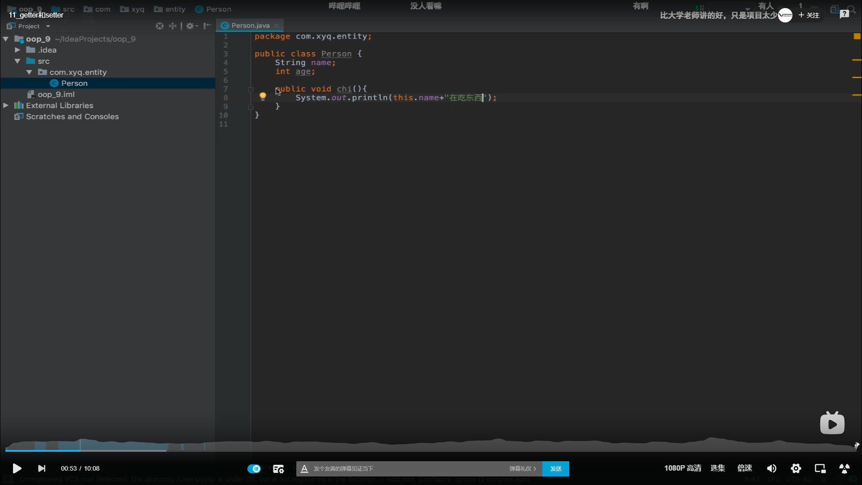This screenshot has width=862, height=485.
Task: Enable picture-in-picture mode icon
Action: (x=820, y=468)
